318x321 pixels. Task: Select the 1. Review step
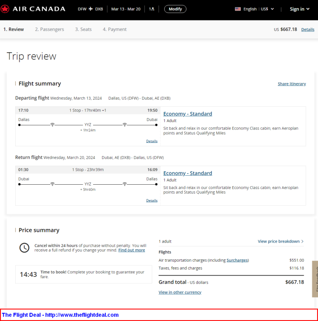[x=13, y=29]
